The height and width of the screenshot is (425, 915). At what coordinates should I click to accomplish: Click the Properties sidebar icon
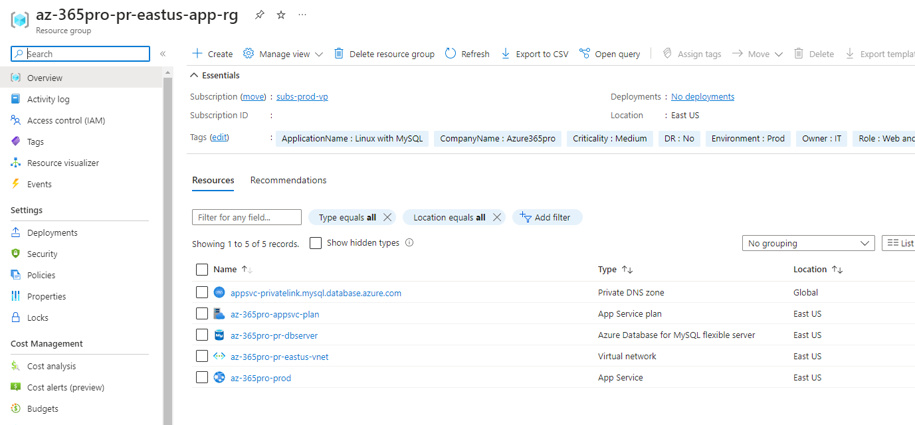click(x=15, y=296)
